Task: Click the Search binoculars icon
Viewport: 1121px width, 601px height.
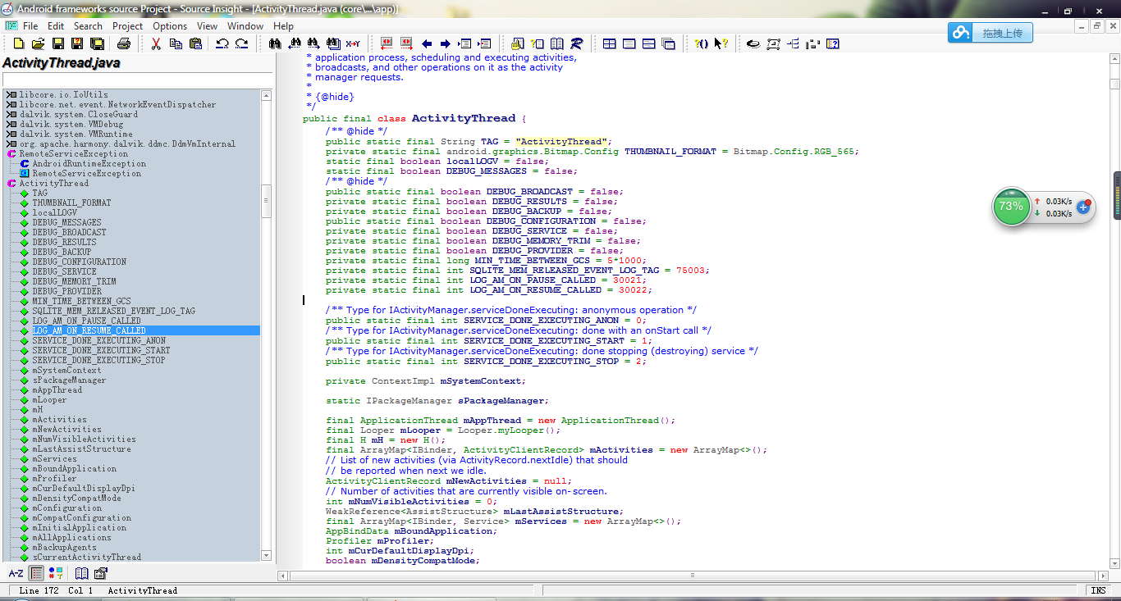Action: point(275,43)
